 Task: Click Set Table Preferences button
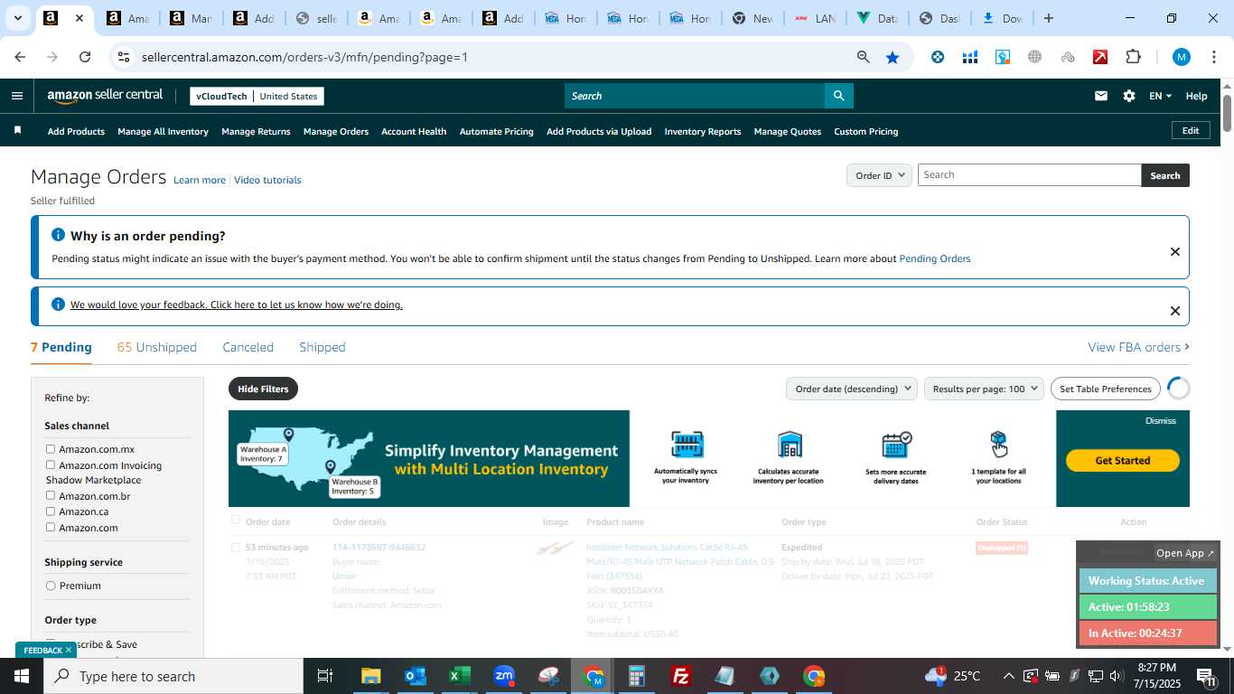(x=1105, y=389)
